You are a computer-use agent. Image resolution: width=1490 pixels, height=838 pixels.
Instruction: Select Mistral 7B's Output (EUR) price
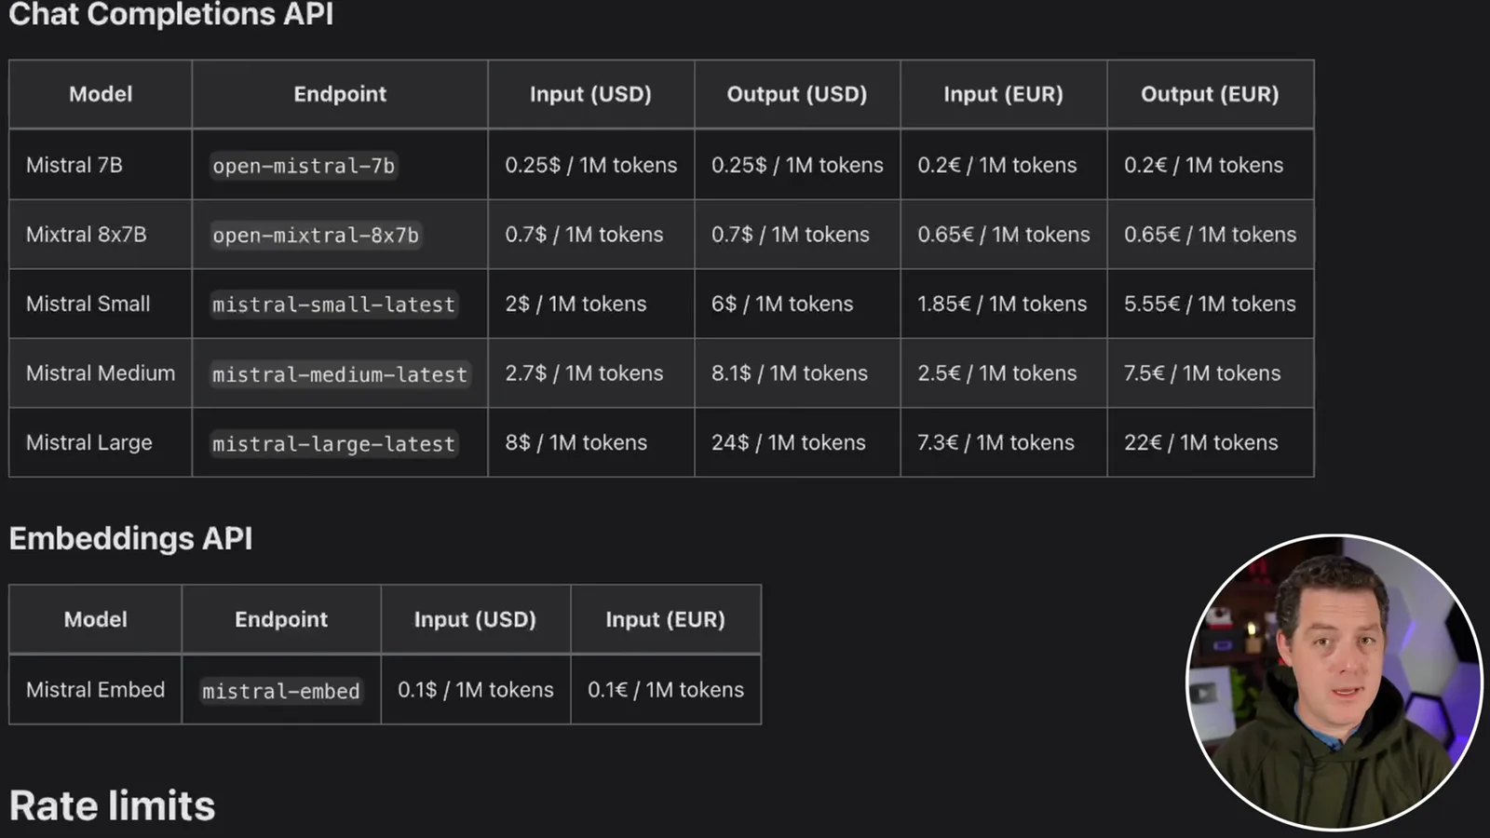click(x=1203, y=165)
